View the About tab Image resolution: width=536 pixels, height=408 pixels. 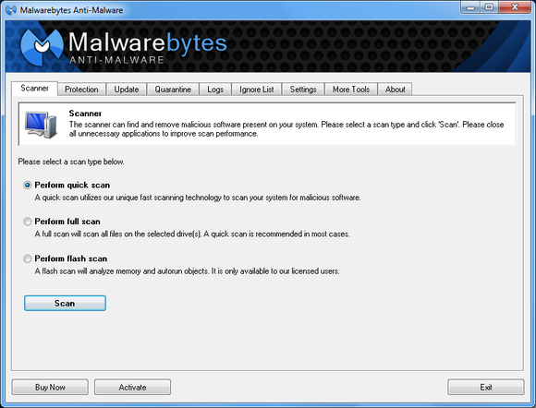[x=396, y=90]
